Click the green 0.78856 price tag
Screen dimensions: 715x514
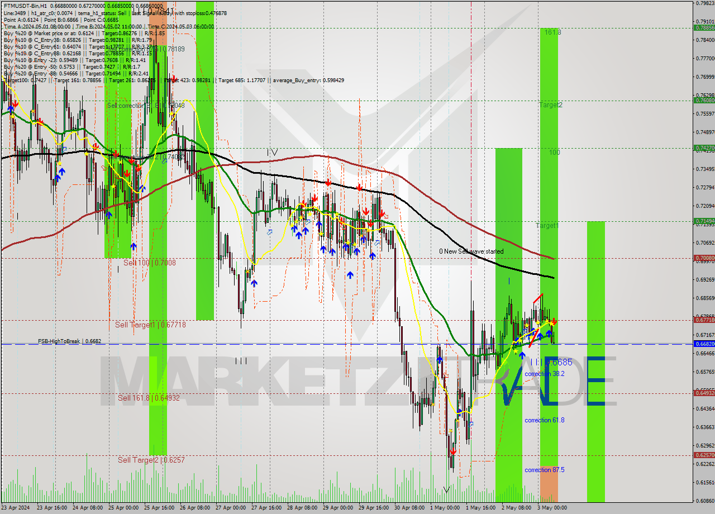click(x=704, y=27)
